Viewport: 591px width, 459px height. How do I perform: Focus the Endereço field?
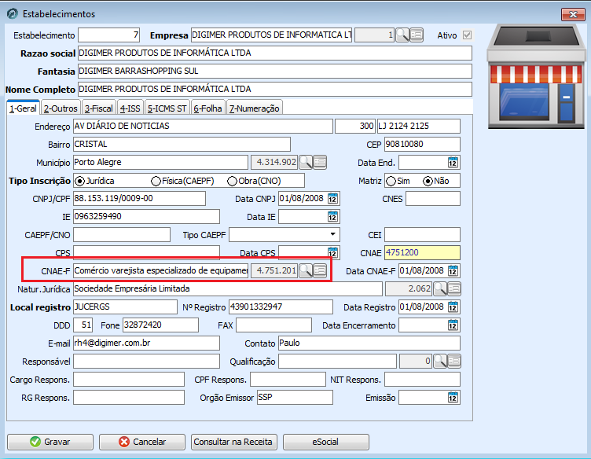point(203,127)
